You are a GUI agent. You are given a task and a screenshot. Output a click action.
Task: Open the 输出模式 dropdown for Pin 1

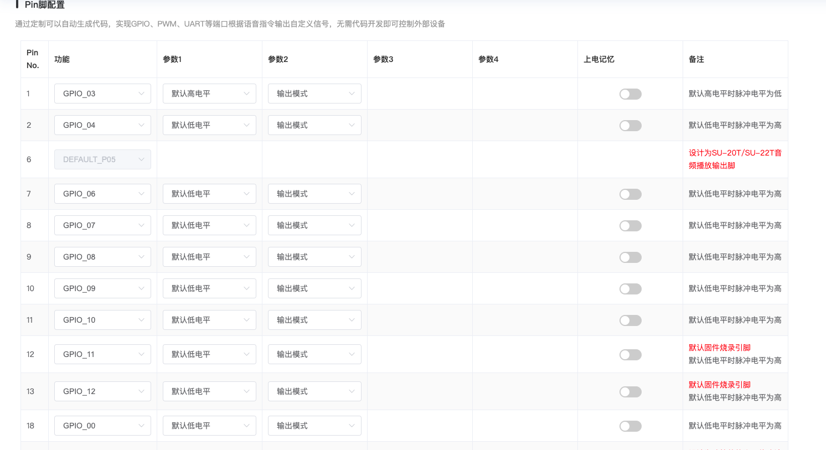coord(314,94)
